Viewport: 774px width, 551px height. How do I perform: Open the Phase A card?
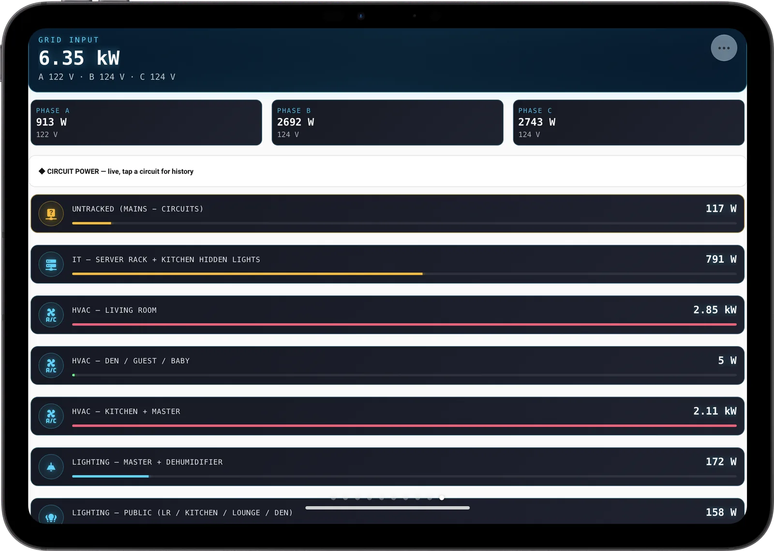[x=146, y=122]
